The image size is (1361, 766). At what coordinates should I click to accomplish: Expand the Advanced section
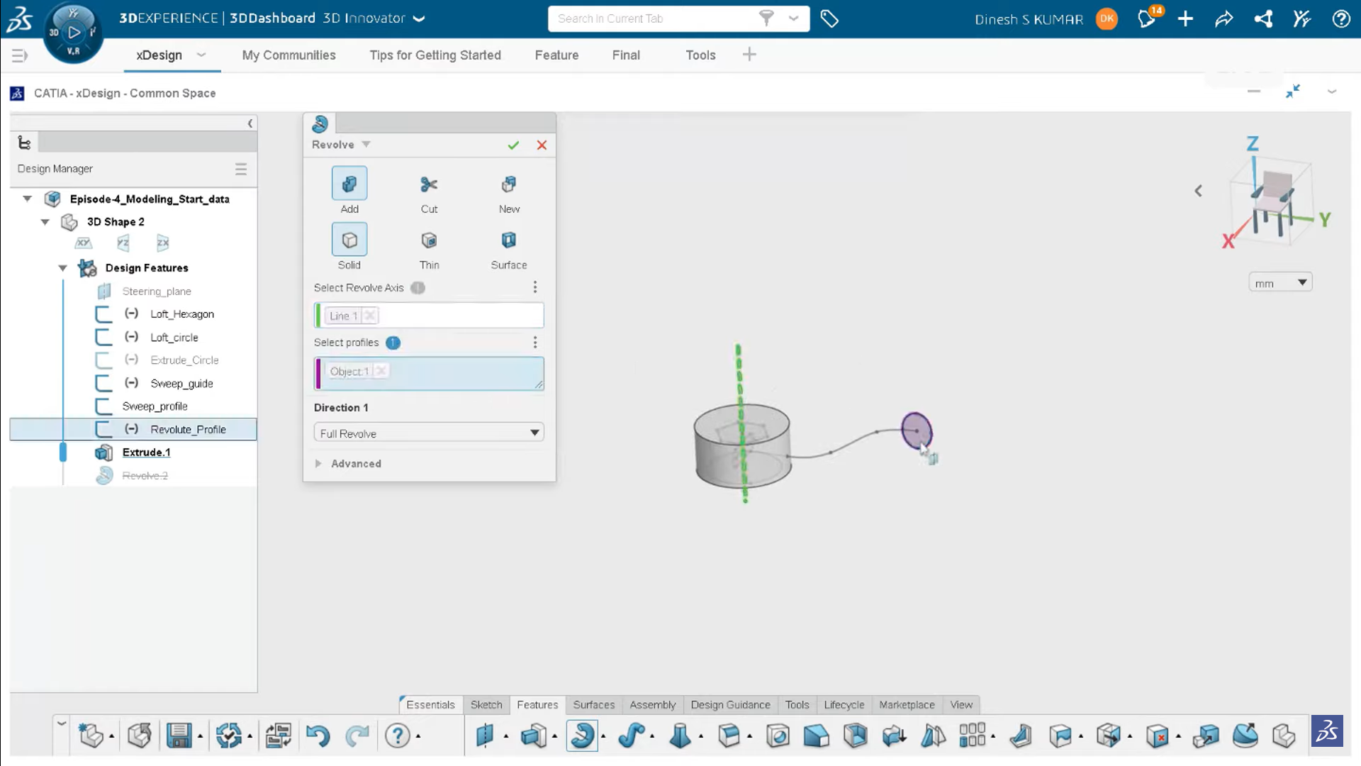pos(318,463)
